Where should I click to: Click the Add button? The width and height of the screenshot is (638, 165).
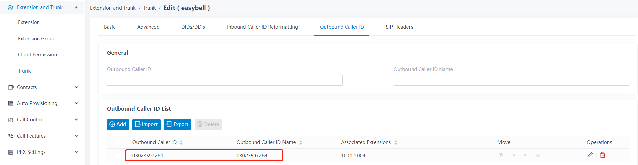pos(118,124)
